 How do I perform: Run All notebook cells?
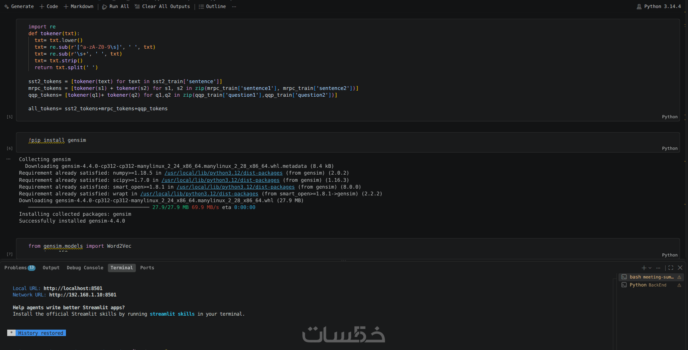point(115,6)
